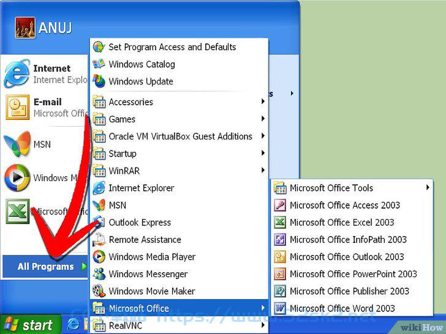Screen dimensions: 446x334
Task: Click the Microsoft Office InfoPath 2003 label
Action: (348, 239)
